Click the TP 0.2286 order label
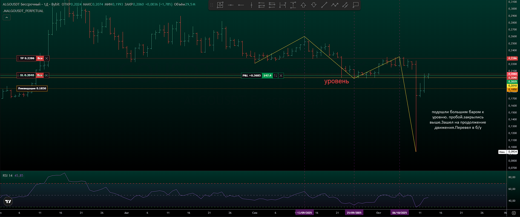 (x=27, y=58)
